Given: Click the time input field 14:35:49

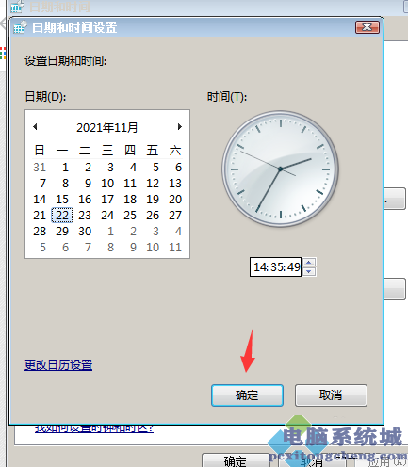Looking at the screenshot, I should tap(276, 267).
